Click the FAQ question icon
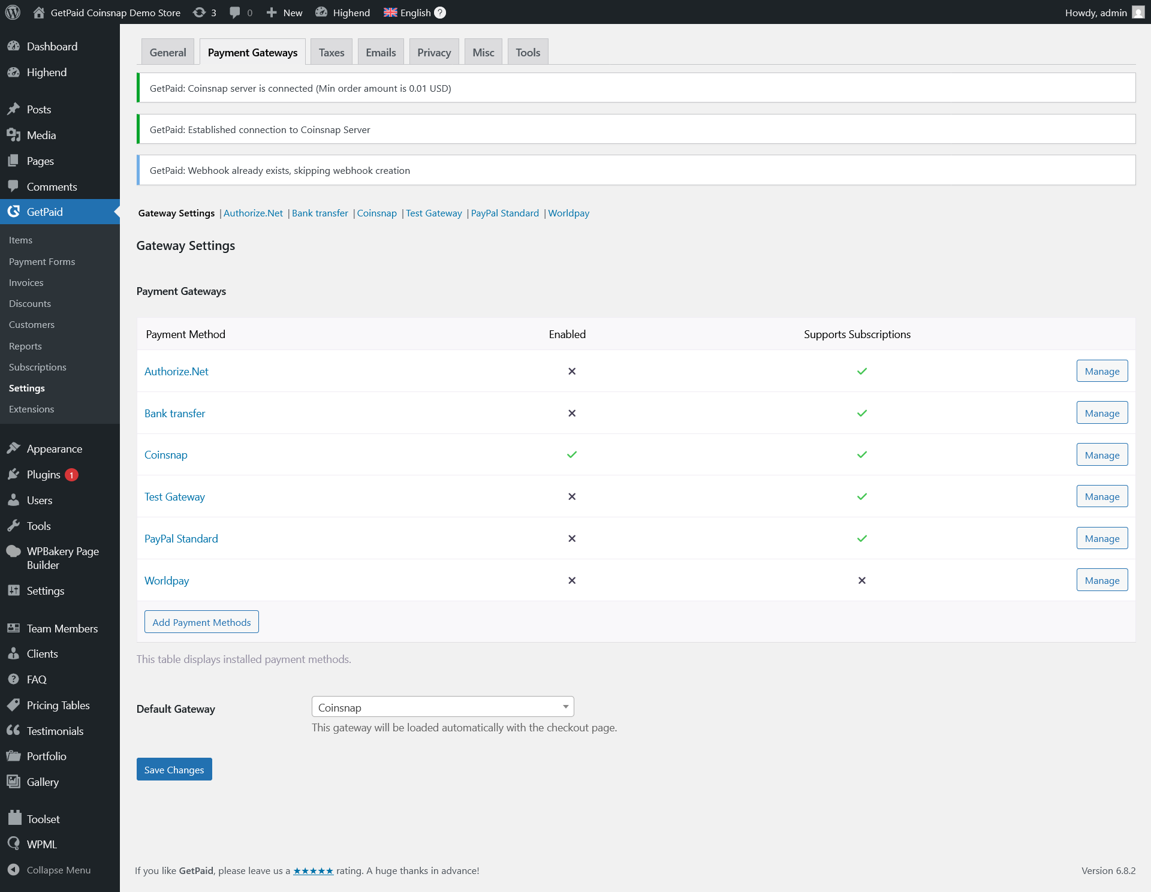The width and height of the screenshot is (1151, 892). (x=13, y=679)
